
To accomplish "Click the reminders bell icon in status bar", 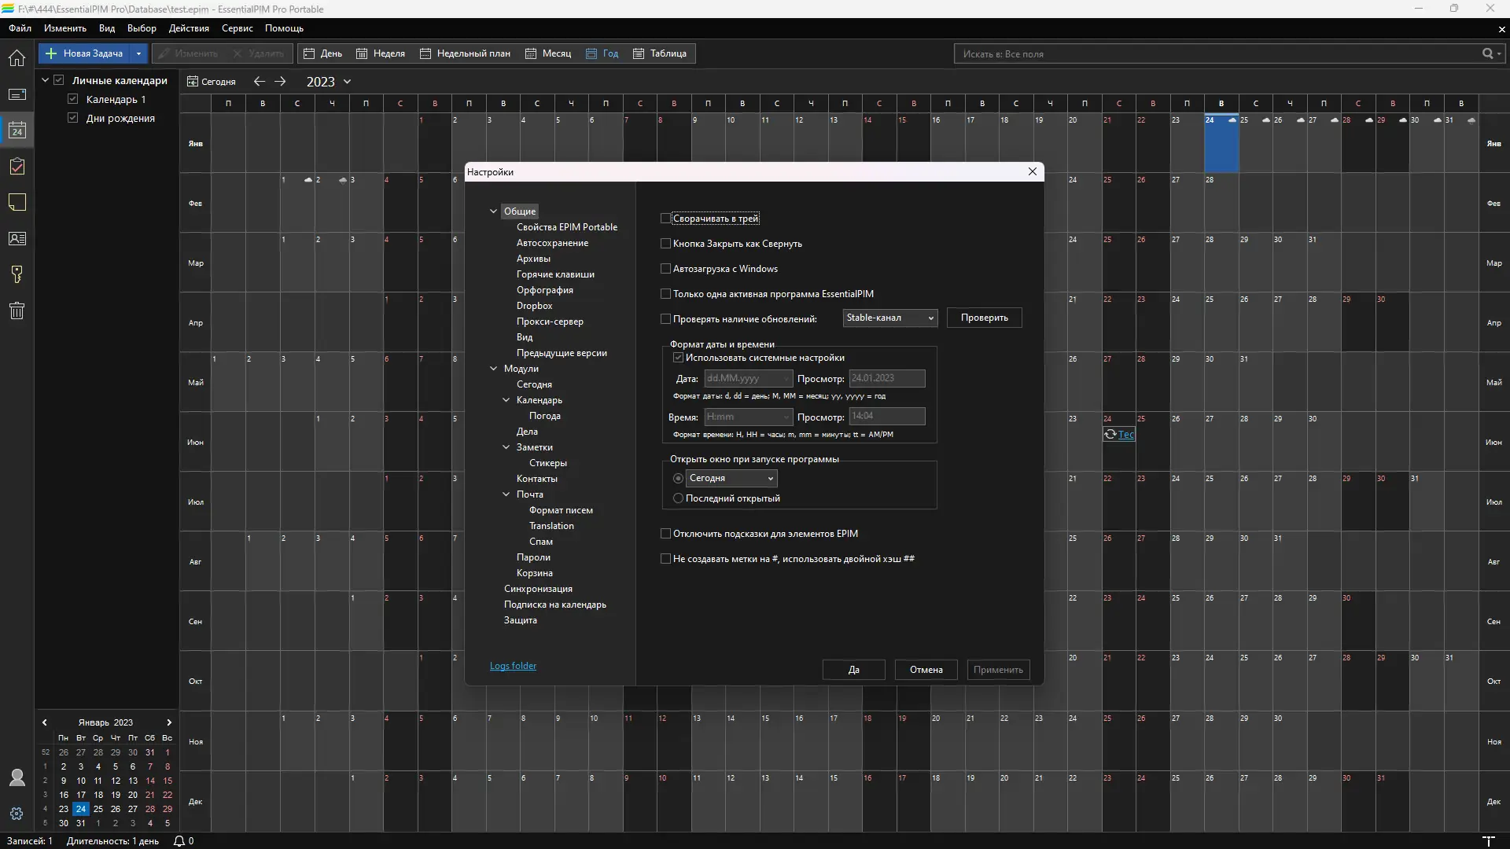I will 179,841.
